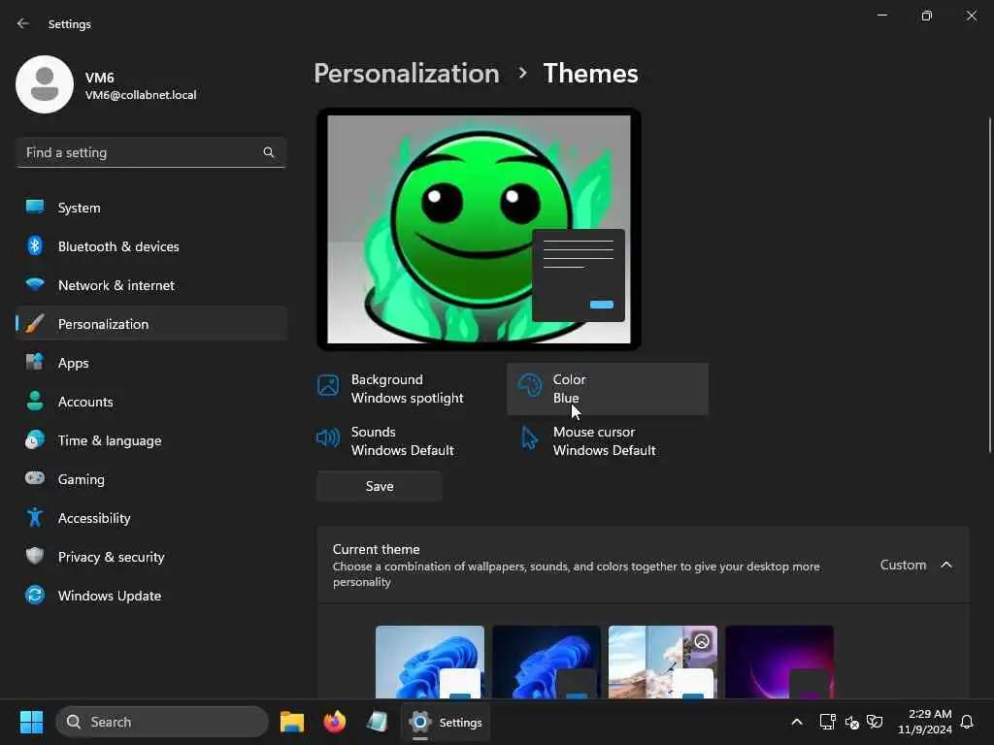Open the notifications bell icon
994x745 pixels.
[x=967, y=722]
